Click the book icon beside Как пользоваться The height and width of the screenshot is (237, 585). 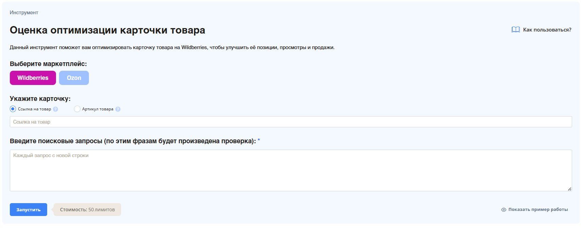pos(515,30)
